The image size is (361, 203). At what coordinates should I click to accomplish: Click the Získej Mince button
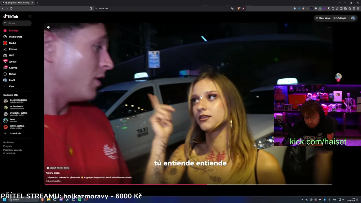(323, 18)
